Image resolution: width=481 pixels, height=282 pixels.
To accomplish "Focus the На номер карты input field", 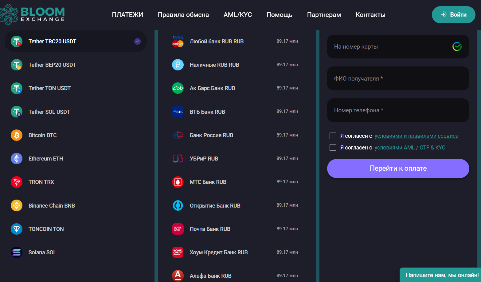I will point(398,46).
